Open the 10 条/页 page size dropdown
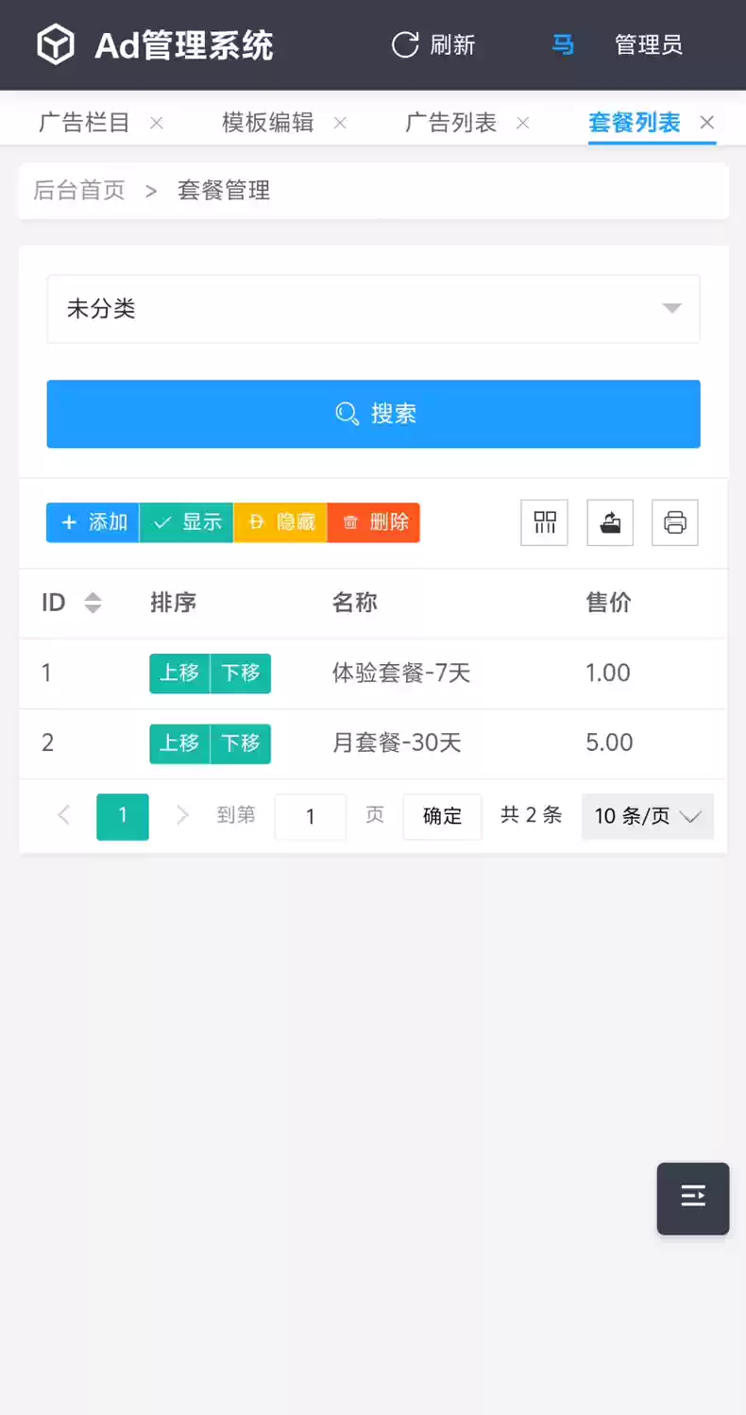Screen dimensions: 746x1415 [x=648, y=816]
